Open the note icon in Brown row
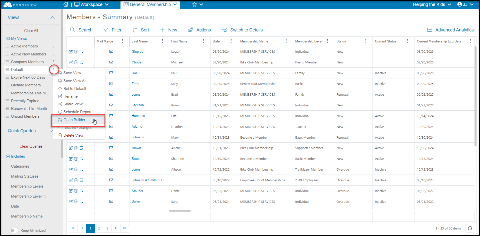Screen dimensions: 480x236 tap(81, 148)
